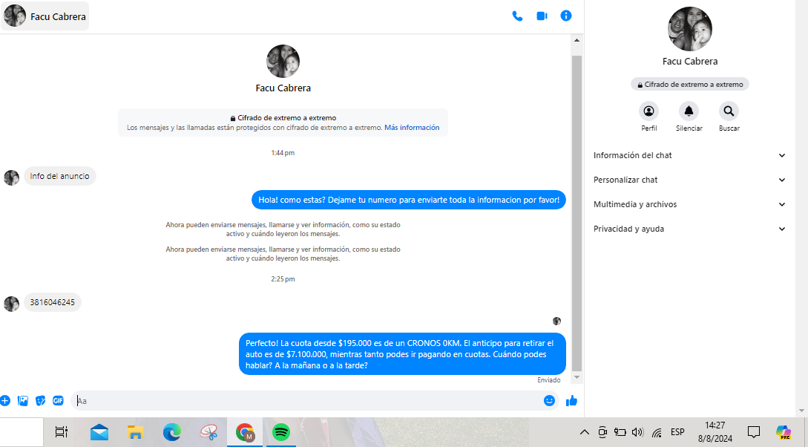The image size is (808, 447).
Task: Open the Más información link
Action: [411, 128]
